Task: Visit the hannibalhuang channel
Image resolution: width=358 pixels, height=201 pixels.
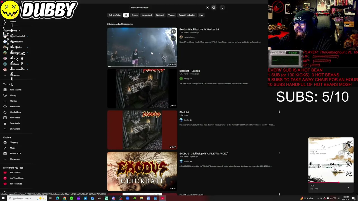Action: [x=189, y=37]
